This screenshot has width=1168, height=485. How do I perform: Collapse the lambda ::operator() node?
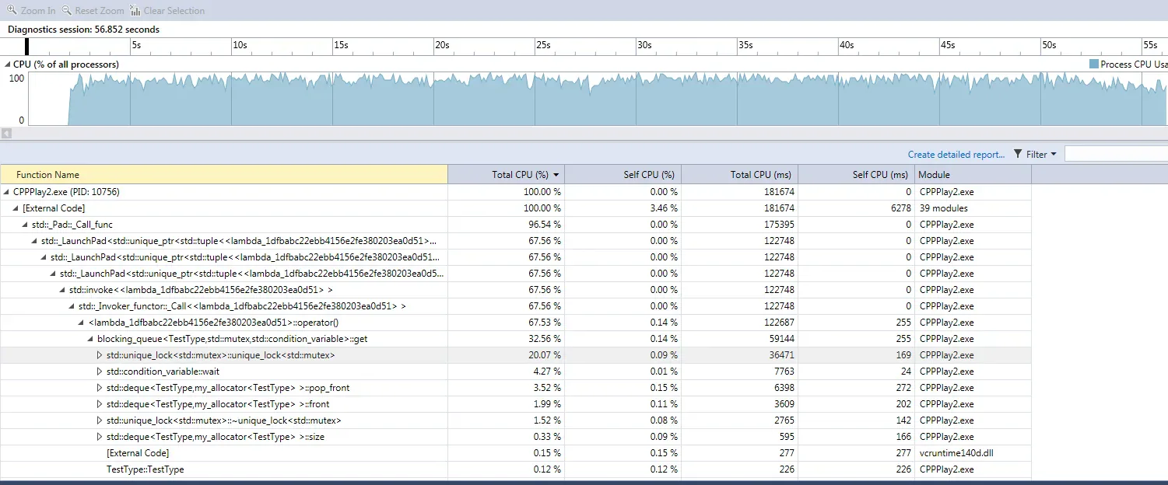point(82,323)
